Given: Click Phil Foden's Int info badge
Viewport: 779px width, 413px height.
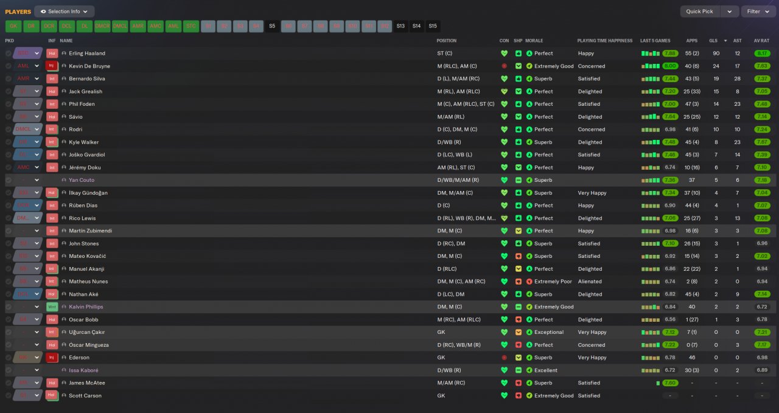Looking at the screenshot, I should pyautogui.click(x=52, y=104).
